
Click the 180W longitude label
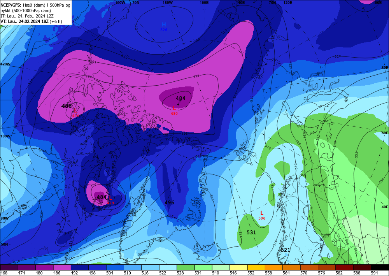pos(168,2)
